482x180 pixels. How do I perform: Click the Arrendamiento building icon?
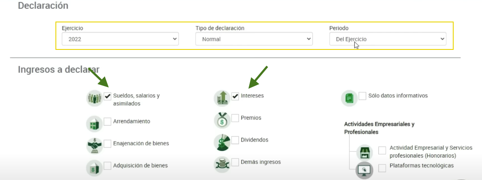pos(94,124)
